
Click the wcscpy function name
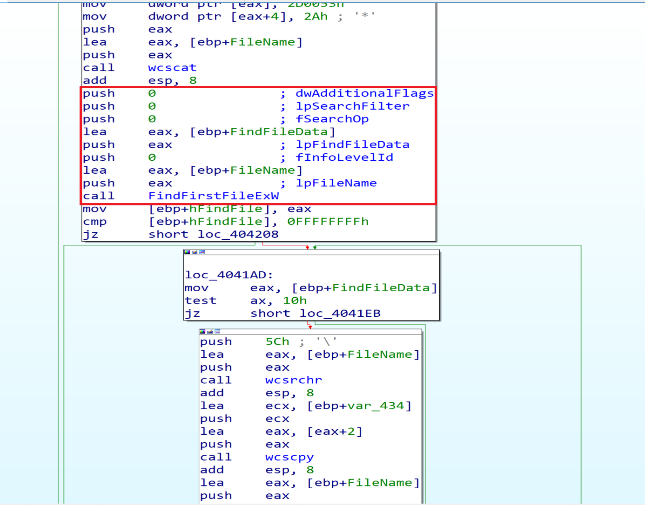tap(289, 458)
